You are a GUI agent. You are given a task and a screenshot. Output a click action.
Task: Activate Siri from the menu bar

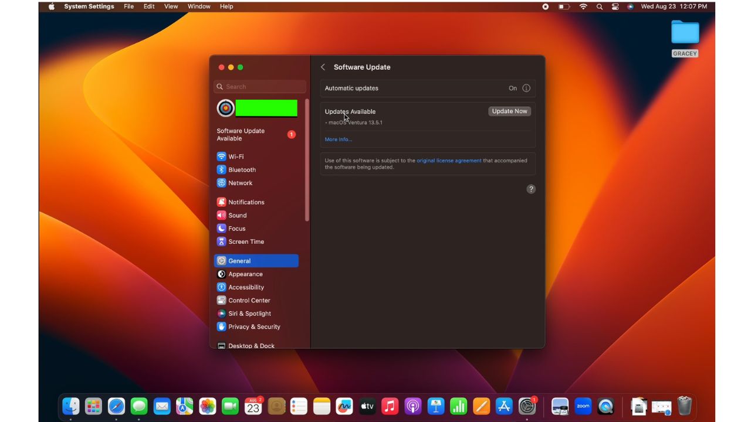pyautogui.click(x=630, y=6)
